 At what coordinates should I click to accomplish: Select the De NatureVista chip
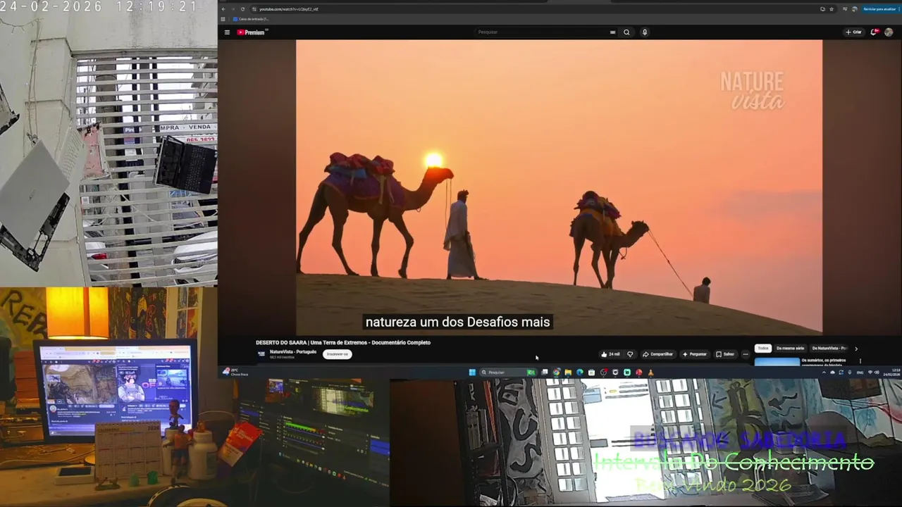click(829, 349)
